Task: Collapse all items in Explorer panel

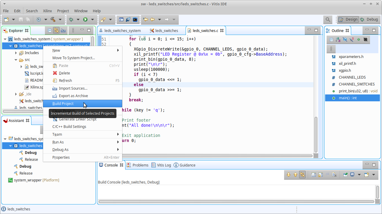Action: tap(50, 30)
